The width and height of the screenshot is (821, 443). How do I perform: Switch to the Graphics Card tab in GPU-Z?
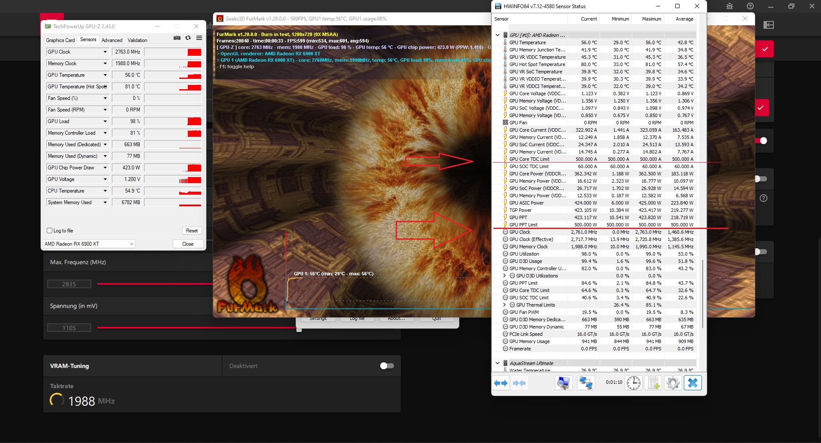click(x=60, y=40)
